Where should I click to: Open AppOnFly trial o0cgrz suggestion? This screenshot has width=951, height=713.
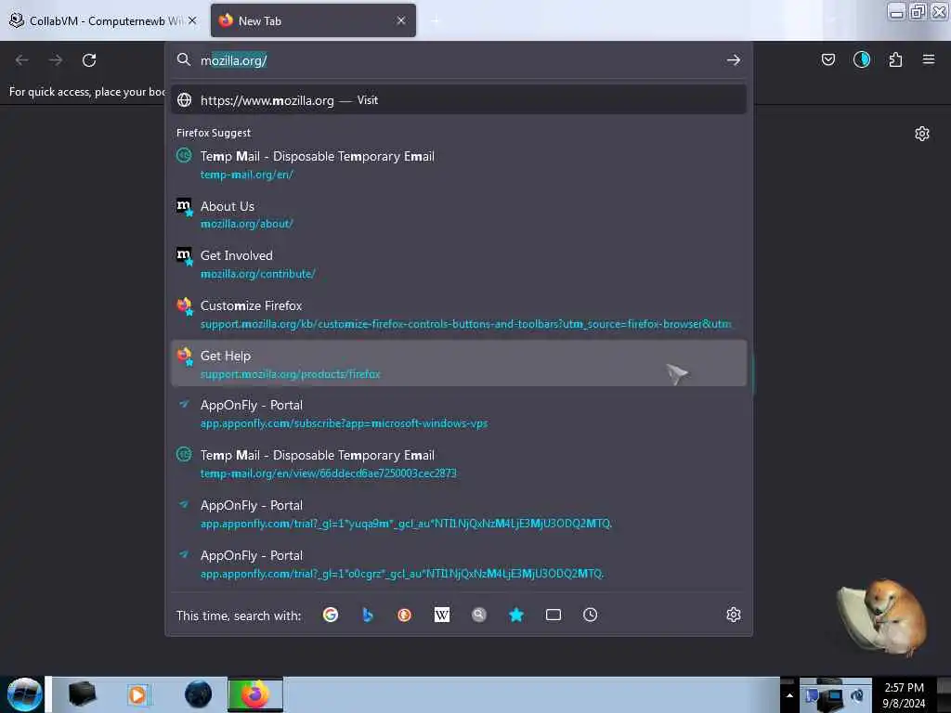click(459, 564)
